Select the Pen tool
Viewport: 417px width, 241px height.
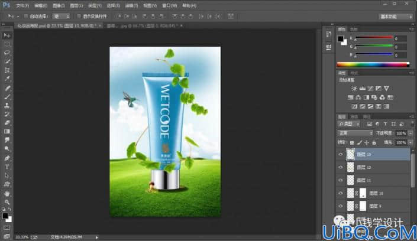[7, 158]
